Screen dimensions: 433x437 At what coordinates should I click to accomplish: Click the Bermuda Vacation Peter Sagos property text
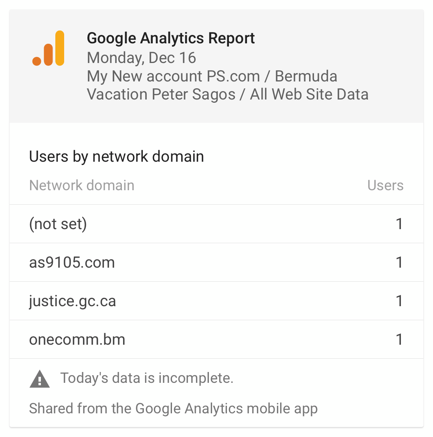point(212,85)
